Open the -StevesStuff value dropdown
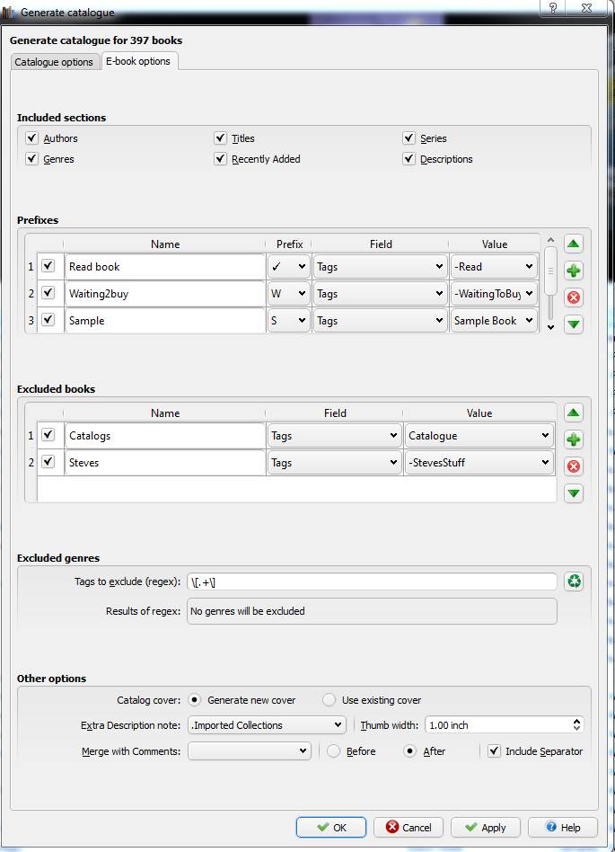This screenshot has width=615, height=852. (479, 463)
